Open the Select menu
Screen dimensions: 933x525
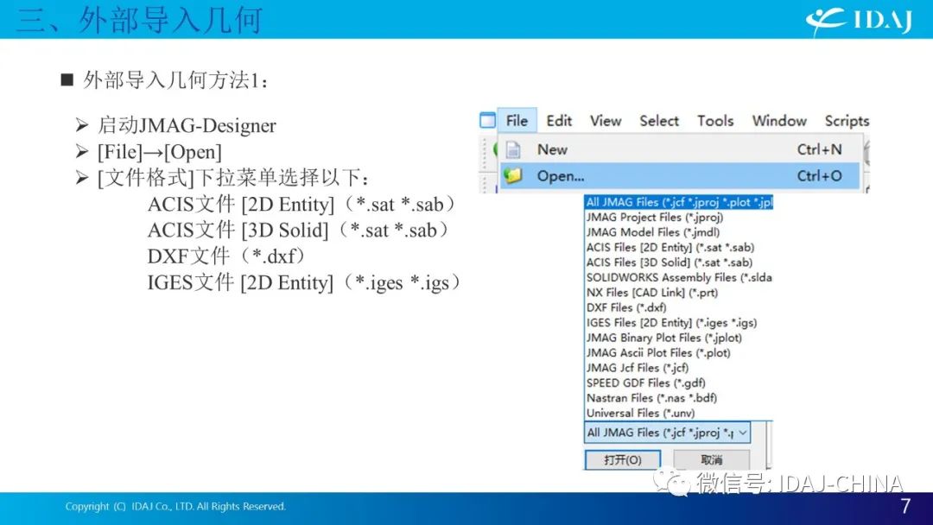coord(658,121)
